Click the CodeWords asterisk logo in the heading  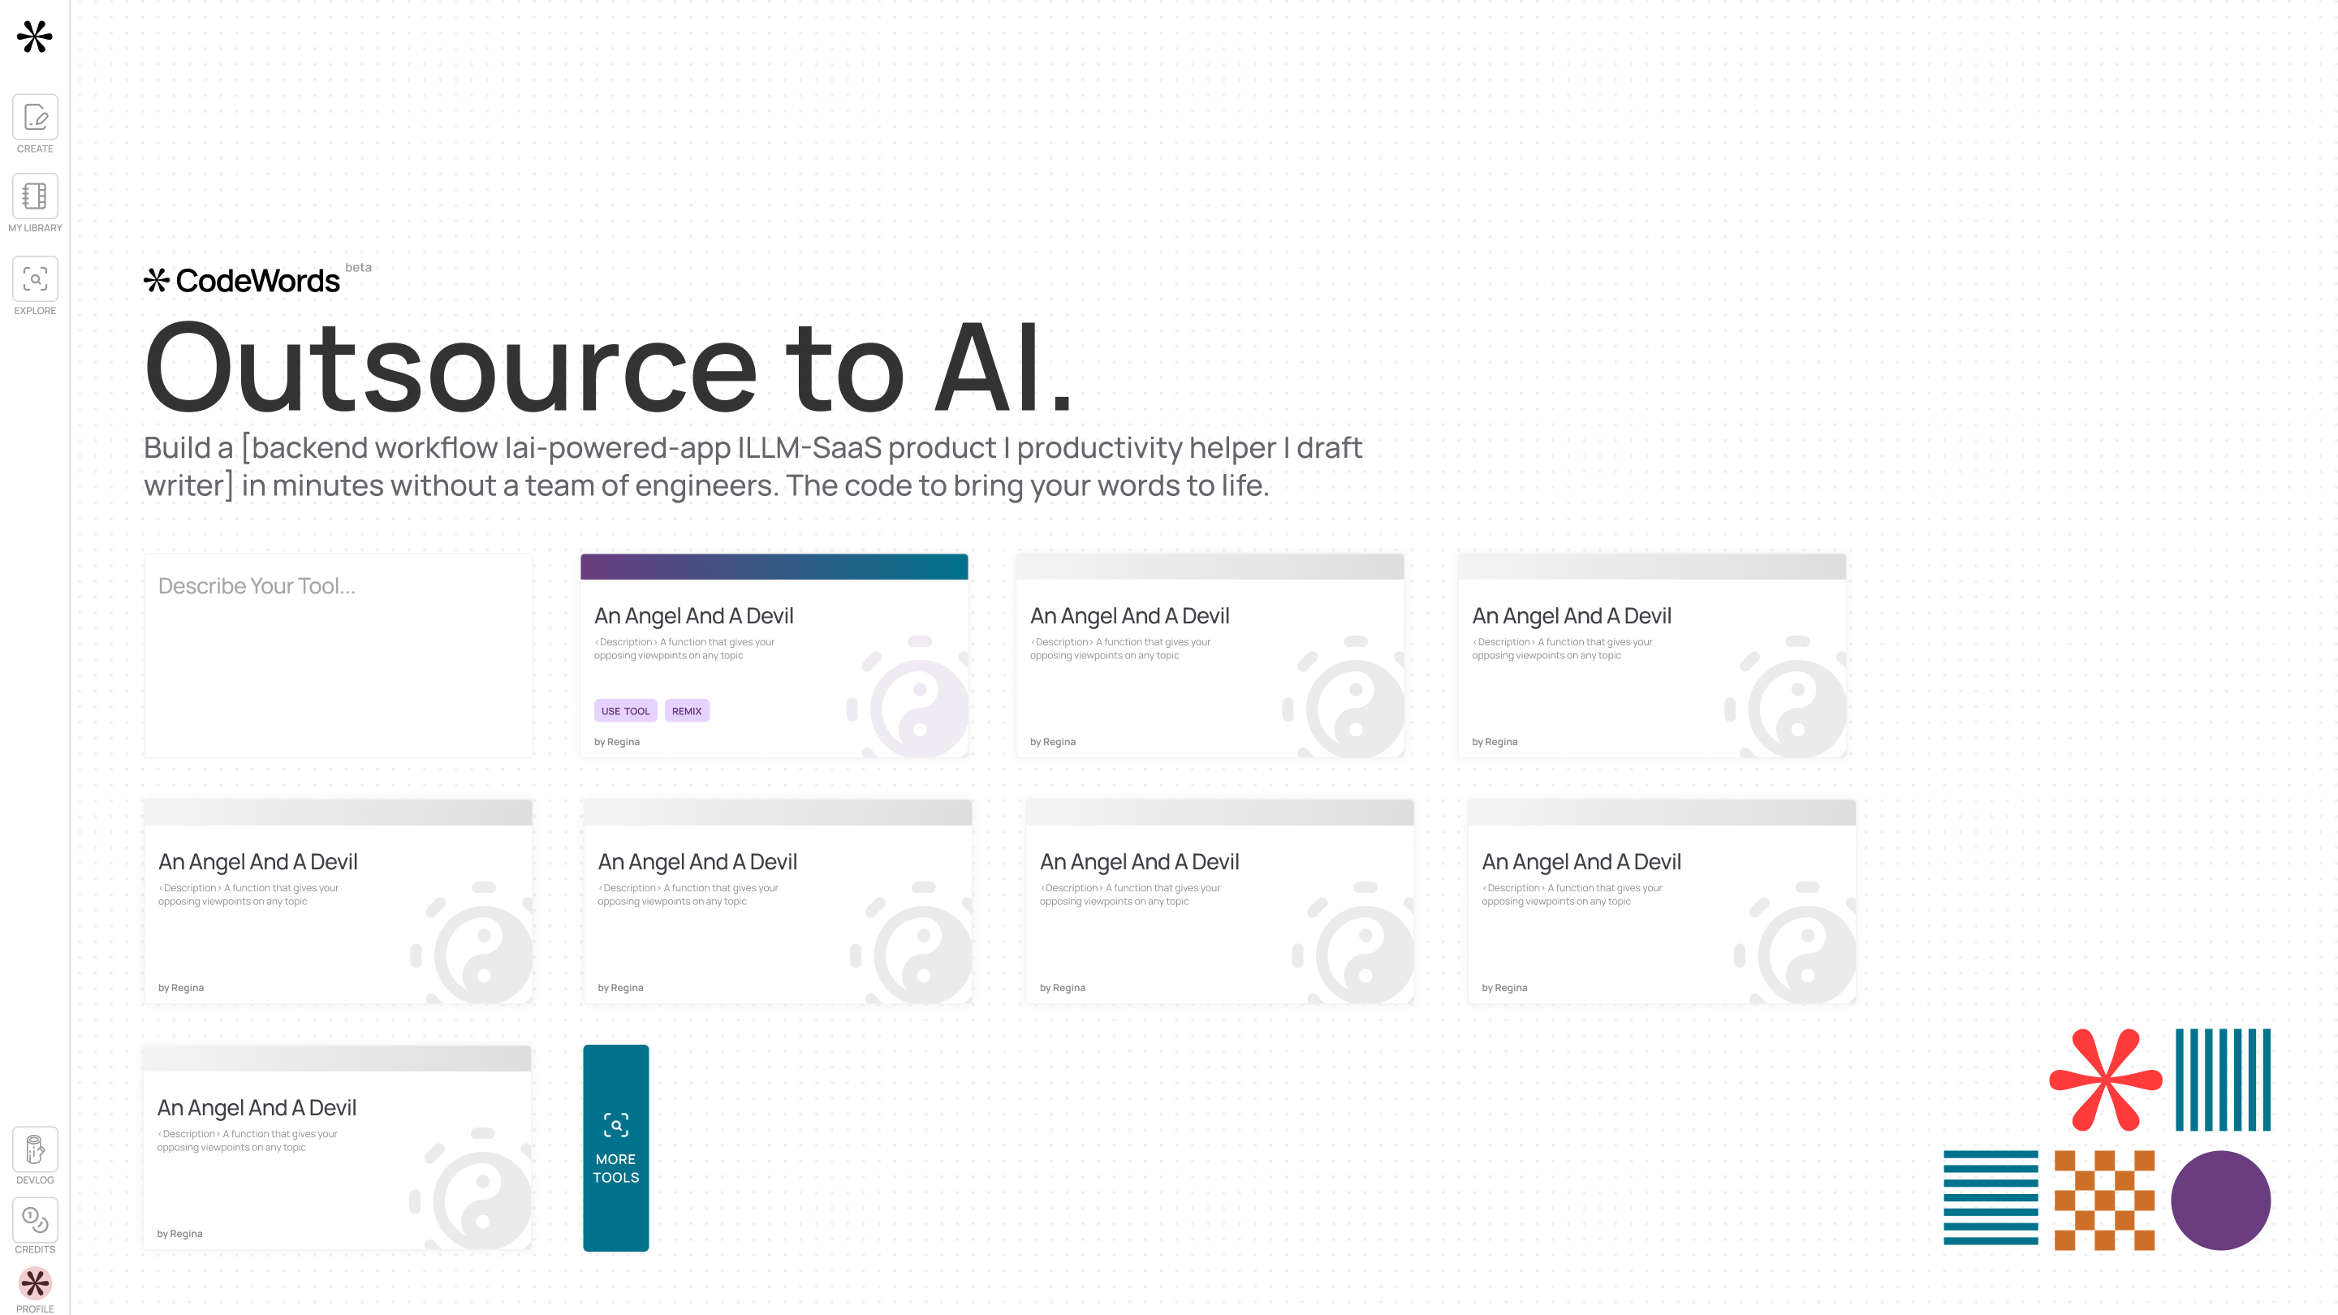[157, 279]
